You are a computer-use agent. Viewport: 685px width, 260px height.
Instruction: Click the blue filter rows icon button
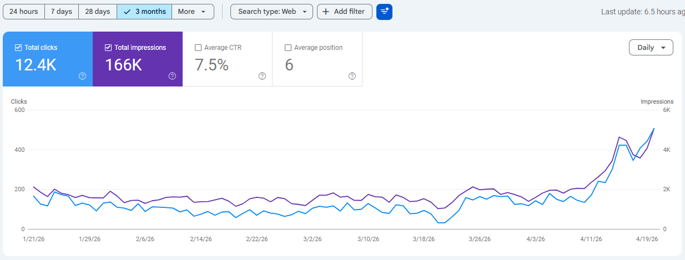384,12
